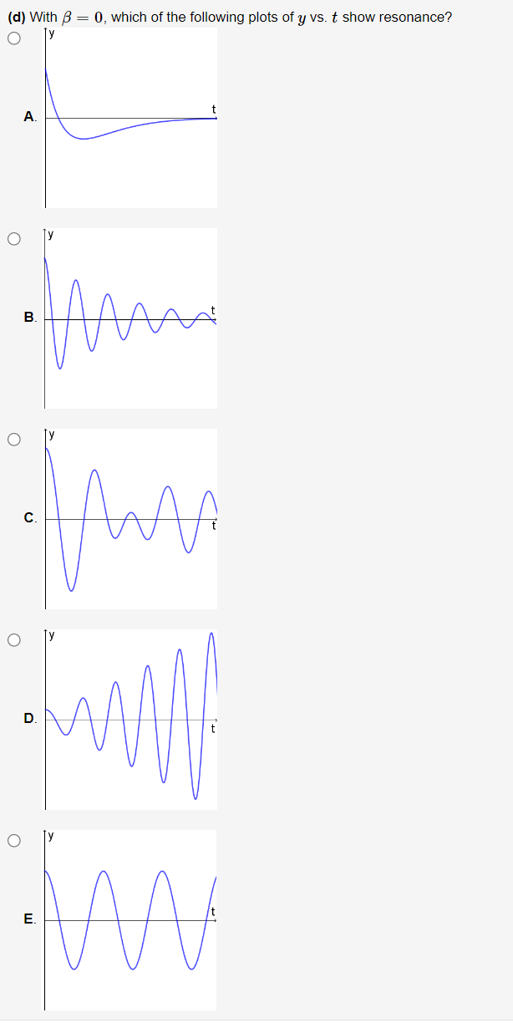Click the label C beside its plot

(x=30, y=518)
